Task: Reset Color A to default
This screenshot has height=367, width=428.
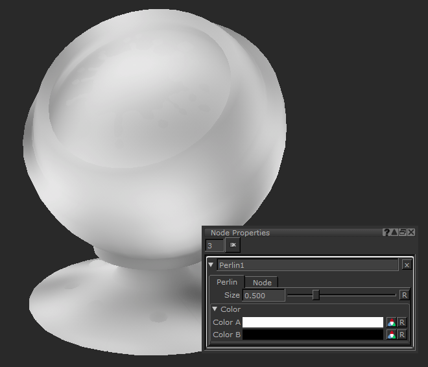Action: (x=402, y=322)
